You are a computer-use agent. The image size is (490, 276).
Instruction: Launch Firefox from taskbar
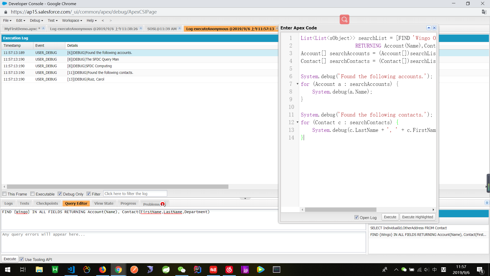[103, 270]
